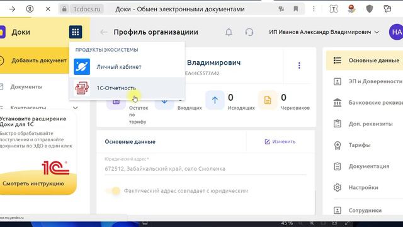Viewport: 403px width, 227px height.
Task: Click Юридический адрес input field
Action: pos(206,169)
